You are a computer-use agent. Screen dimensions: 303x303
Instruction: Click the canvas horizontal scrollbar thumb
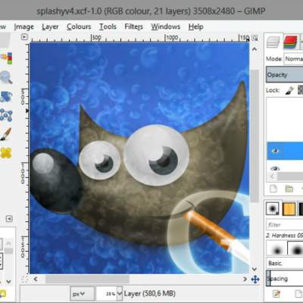click(87, 279)
